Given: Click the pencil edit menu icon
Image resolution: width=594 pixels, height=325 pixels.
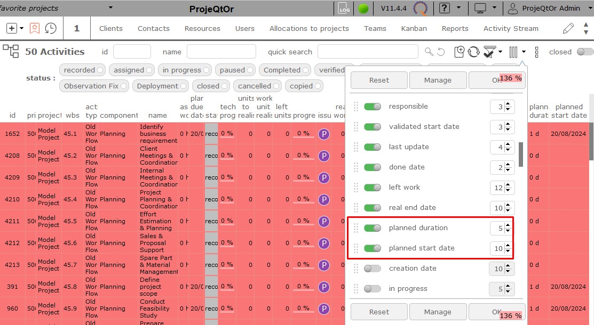Looking at the screenshot, I should [x=568, y=28].
